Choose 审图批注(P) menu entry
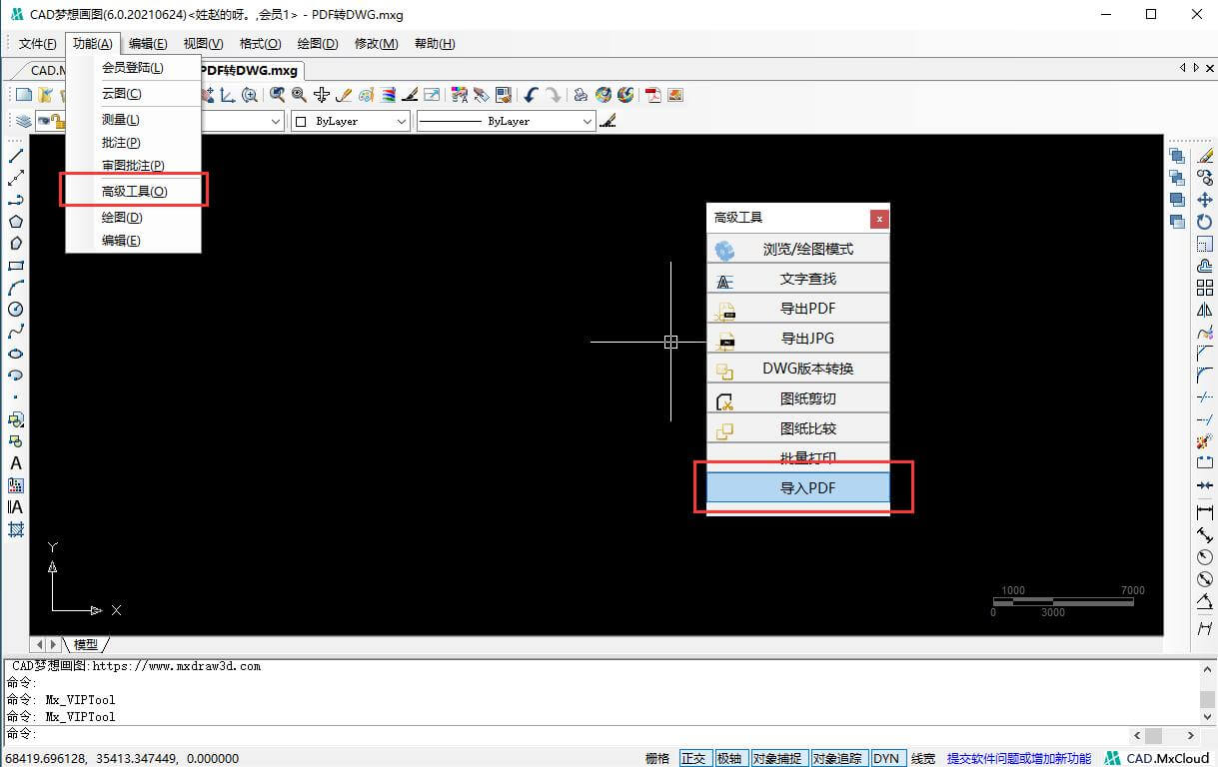The image size is (1218, 767). [x=134, y=166]
